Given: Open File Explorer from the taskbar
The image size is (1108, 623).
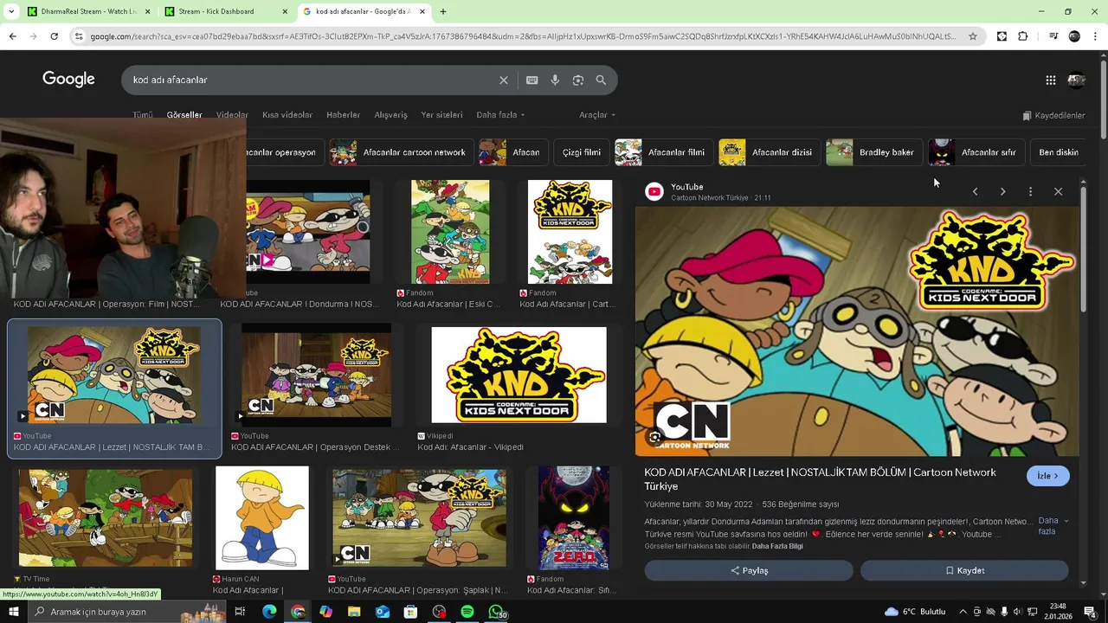Looking at the screenshot, I should (354, 612).
